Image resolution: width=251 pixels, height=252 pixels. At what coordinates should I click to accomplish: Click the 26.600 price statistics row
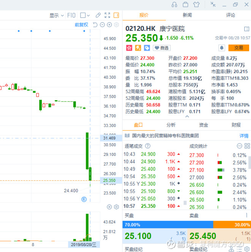[x=218, y=192]
